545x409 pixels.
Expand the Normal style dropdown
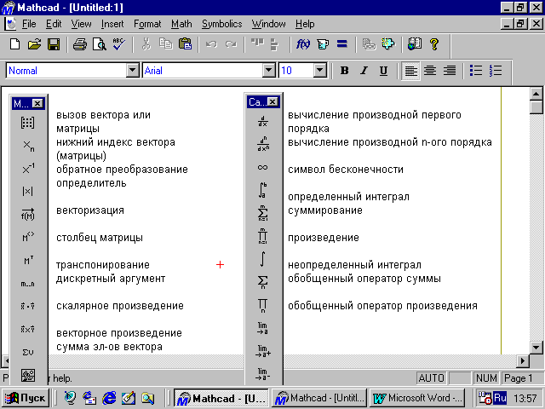(x=133, y=71)
